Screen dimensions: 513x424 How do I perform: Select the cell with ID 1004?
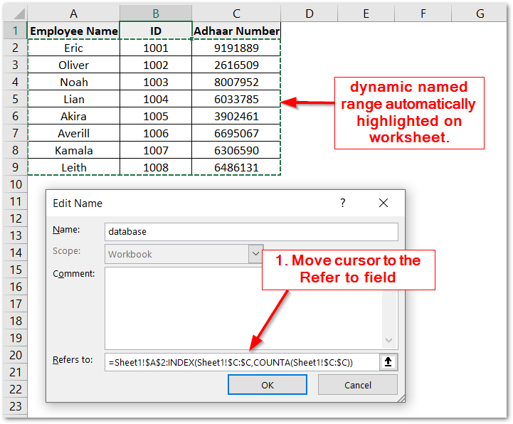(x=156, y=99)
